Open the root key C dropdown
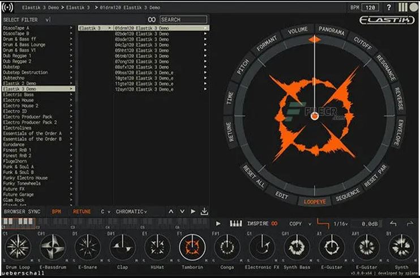Screen dimensions: 420x278 105,212
